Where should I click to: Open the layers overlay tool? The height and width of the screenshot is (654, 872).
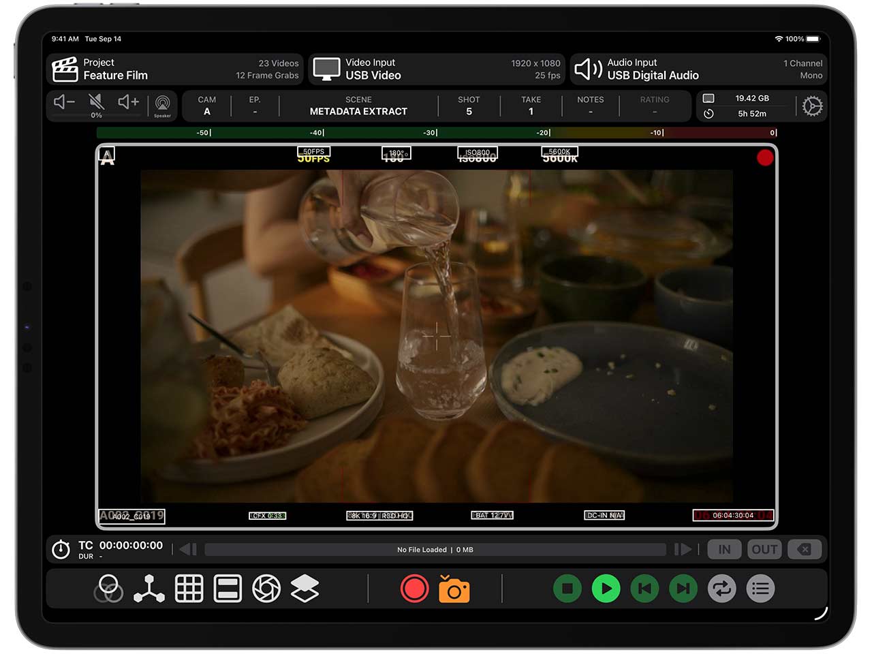(305, 589)
